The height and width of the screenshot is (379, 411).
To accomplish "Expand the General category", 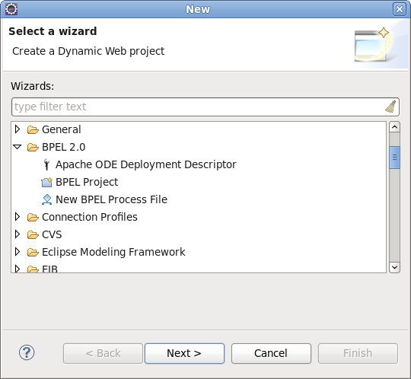I will (x=18, y=129).
